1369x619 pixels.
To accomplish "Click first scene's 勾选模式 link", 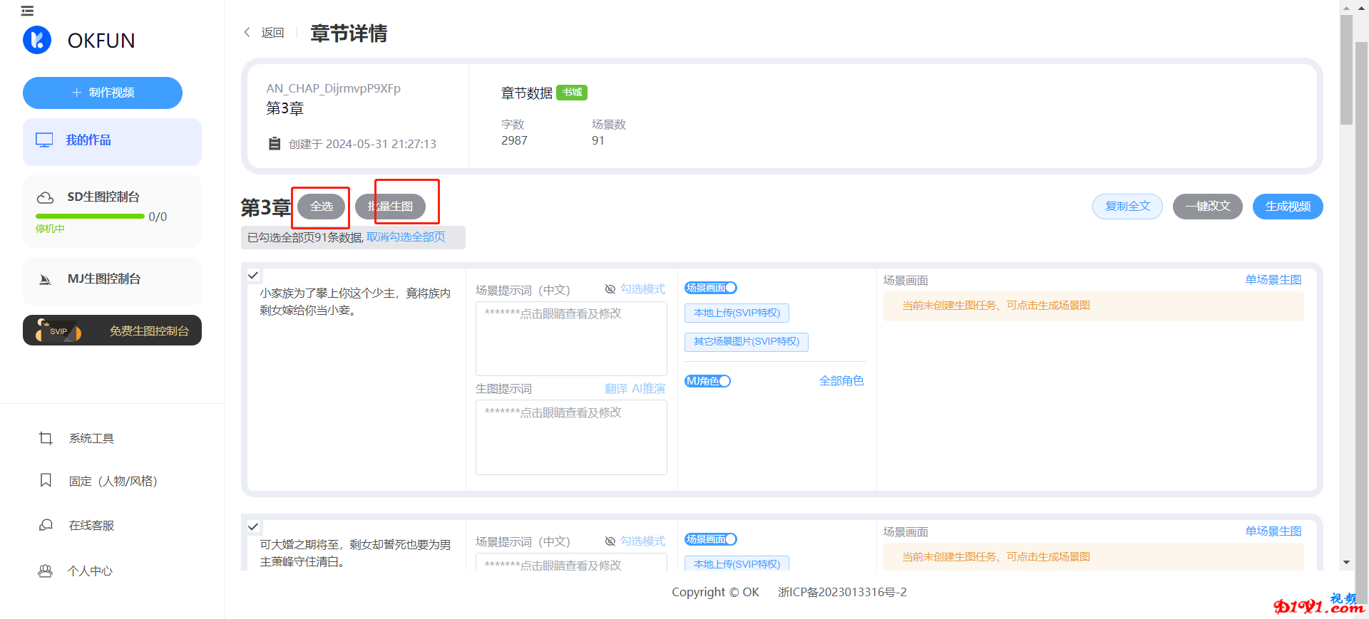I will click(642, 289).
